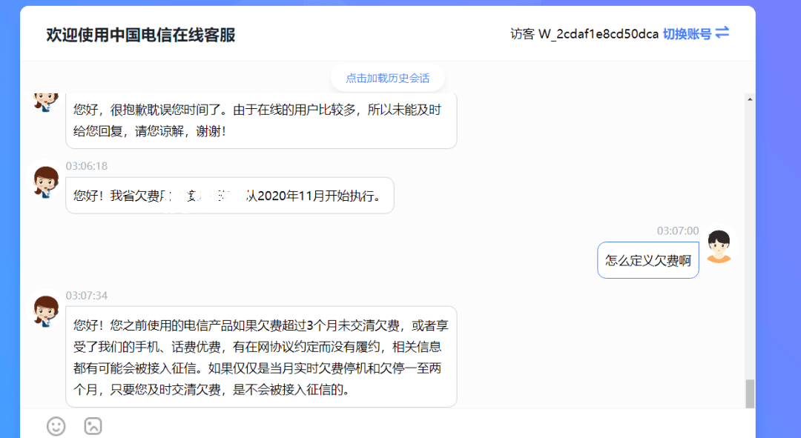Click the switch account arrows icon
The height and width of the screenshot is (438, 801).
click(722, 33)
